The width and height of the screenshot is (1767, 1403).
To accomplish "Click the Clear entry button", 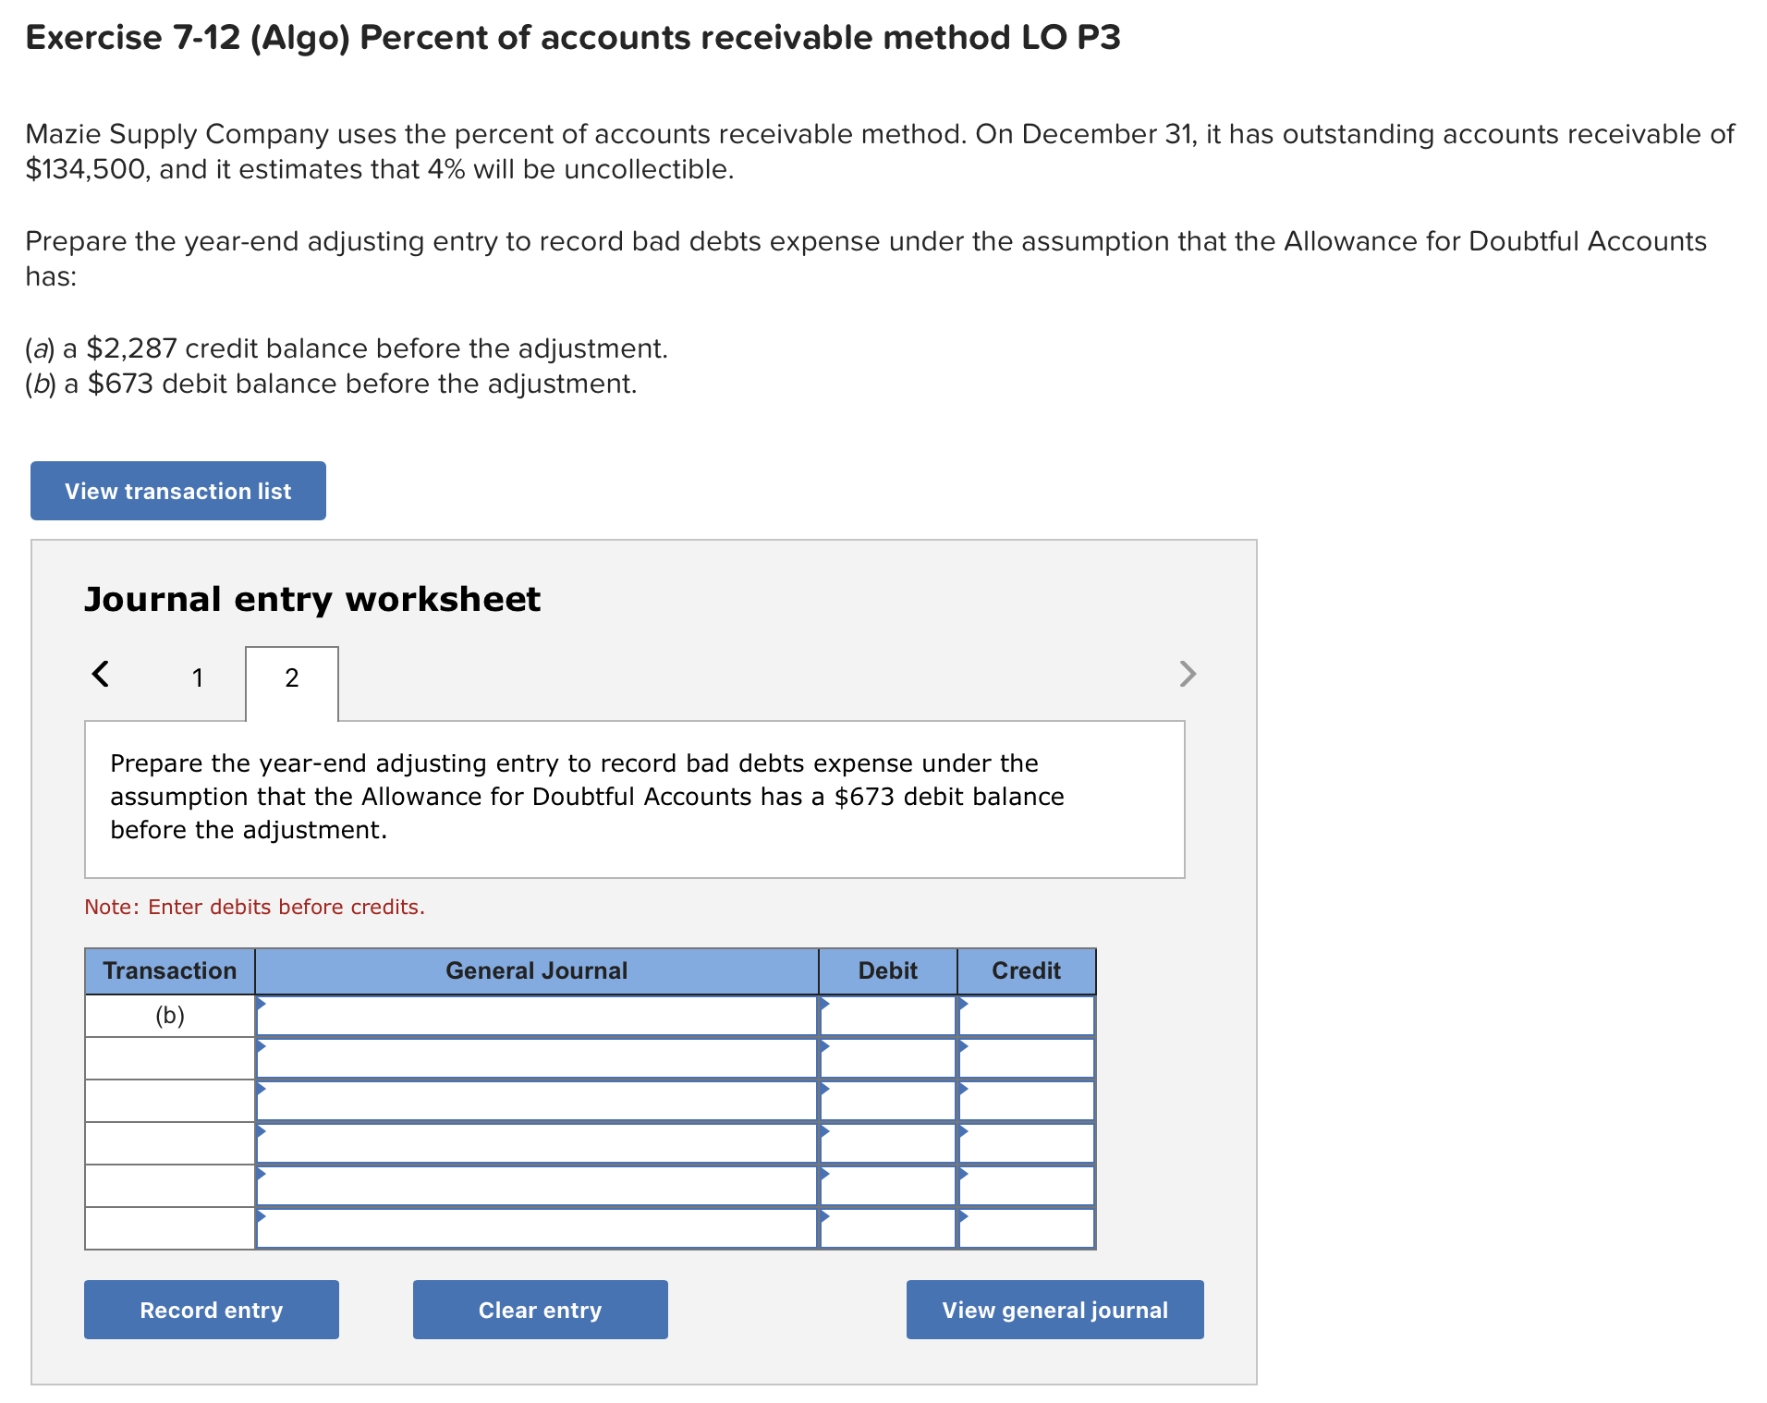I will click(x=540, y=1310).
